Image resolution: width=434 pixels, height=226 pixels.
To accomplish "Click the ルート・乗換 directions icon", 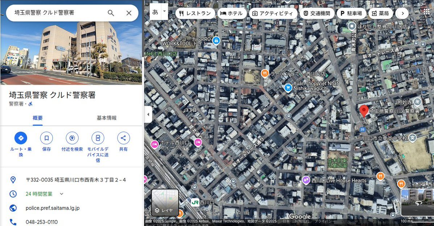I will [x=21, y=138].
